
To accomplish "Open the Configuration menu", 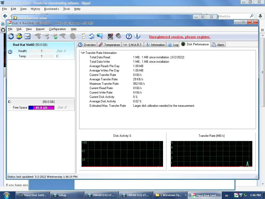I will [57, 29].
